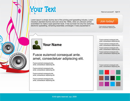
Task: Pick the teal swatch in first row
Action: 101,72
